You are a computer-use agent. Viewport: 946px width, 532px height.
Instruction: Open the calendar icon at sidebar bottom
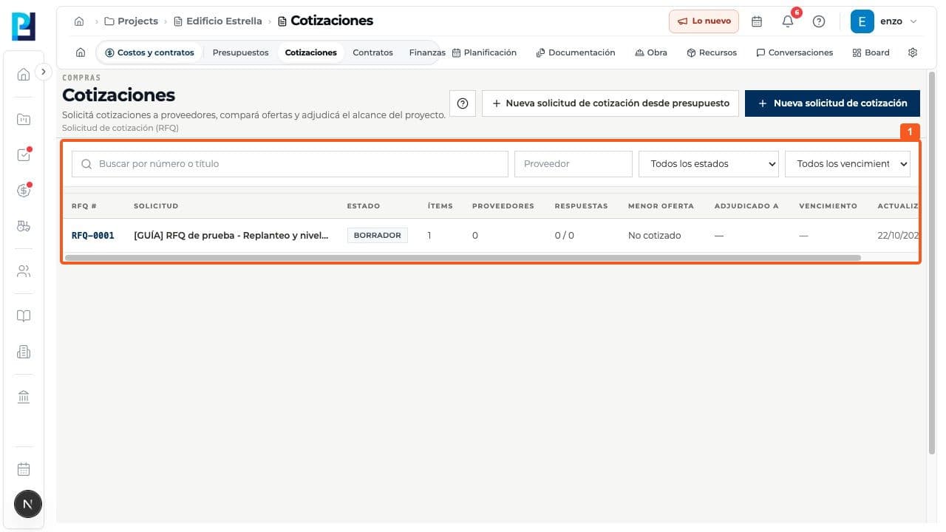(24, 469)
